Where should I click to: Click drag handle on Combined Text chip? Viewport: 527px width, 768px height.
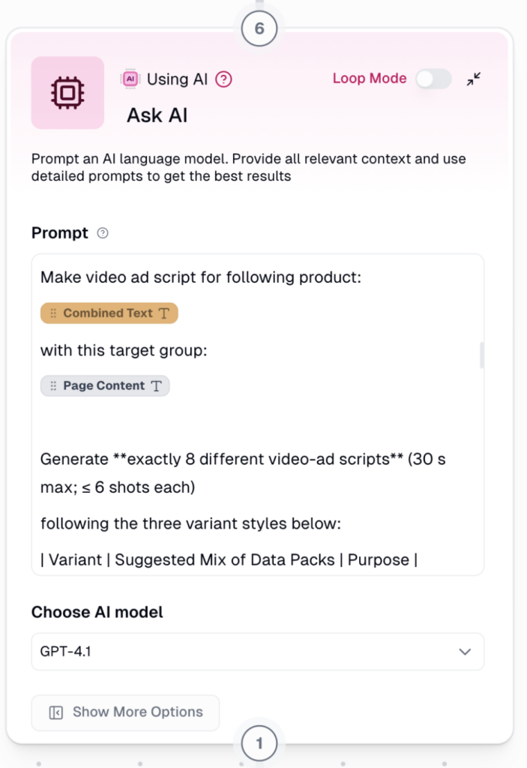(x=53, y=313)
